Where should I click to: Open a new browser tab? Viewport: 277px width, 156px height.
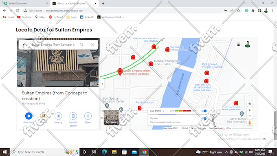[x=103, y=3]
